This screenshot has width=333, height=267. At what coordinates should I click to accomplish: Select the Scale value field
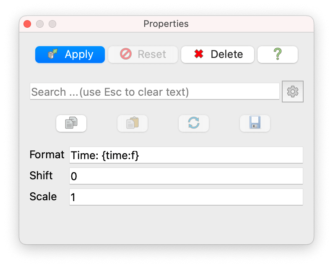tap(186, 197)
